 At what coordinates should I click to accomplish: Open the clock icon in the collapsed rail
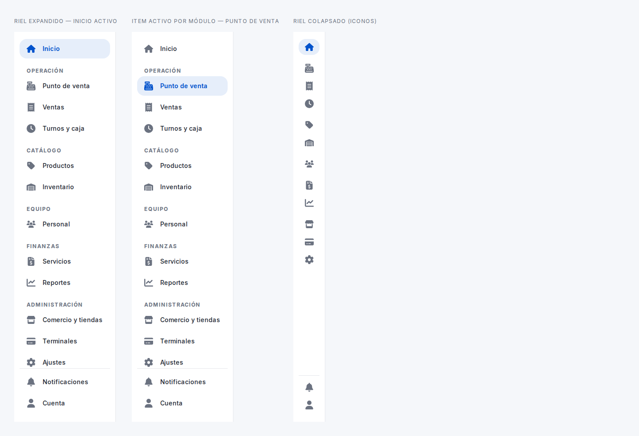click(309, 104)
